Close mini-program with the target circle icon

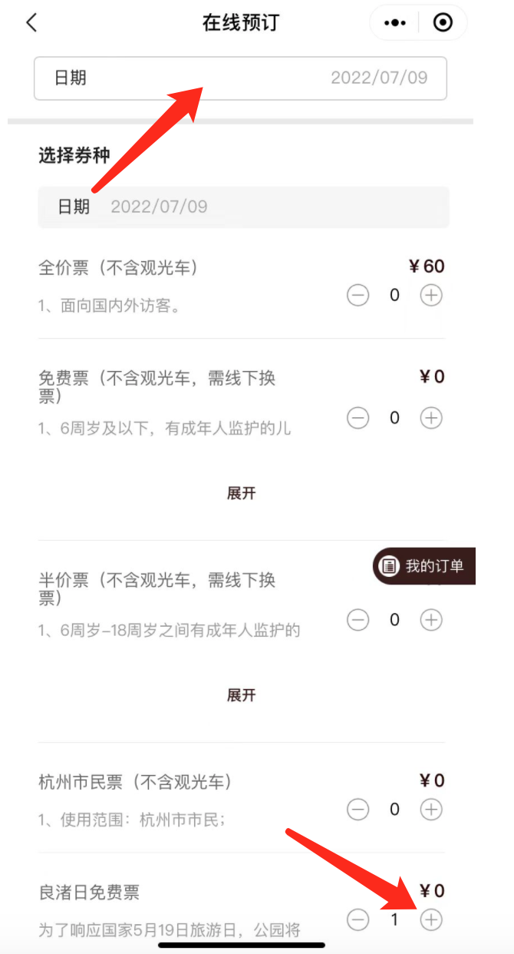click(x=443, y=23)
